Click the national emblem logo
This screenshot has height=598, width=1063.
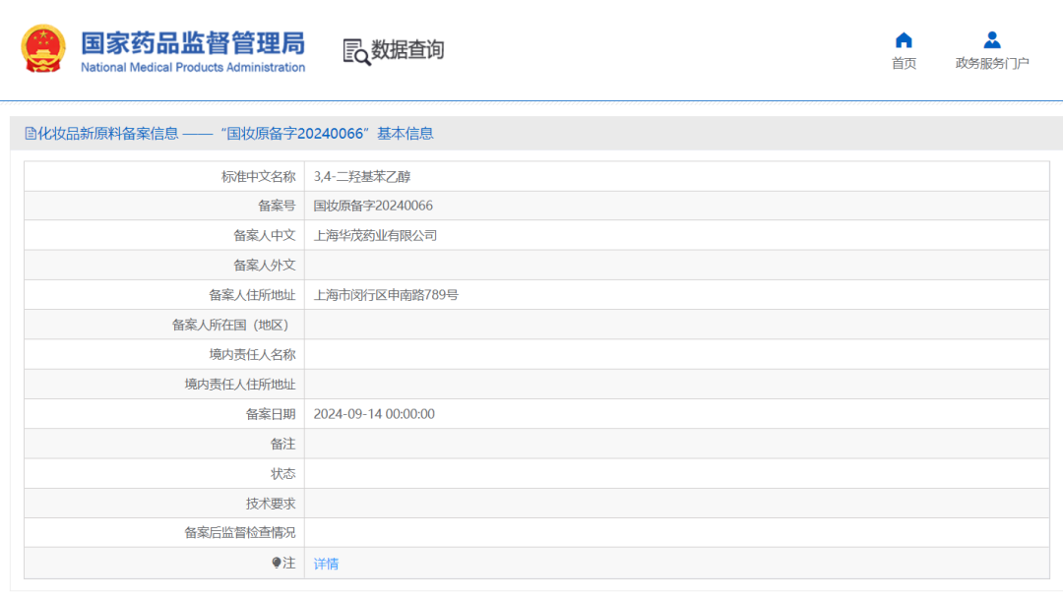point(44,49)
